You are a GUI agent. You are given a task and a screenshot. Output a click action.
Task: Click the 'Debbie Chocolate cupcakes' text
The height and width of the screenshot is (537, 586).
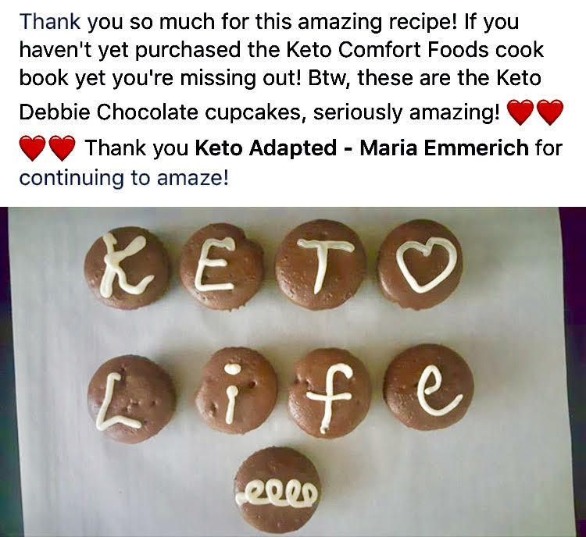pos(160,112)
